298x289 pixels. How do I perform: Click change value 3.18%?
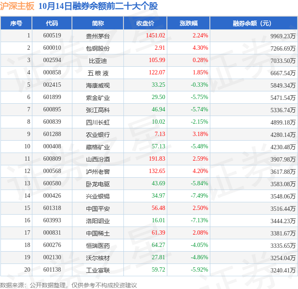click(201, 134)
